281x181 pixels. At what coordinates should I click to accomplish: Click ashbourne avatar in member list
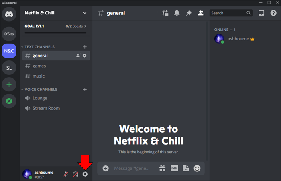click(x=219, y=38)
